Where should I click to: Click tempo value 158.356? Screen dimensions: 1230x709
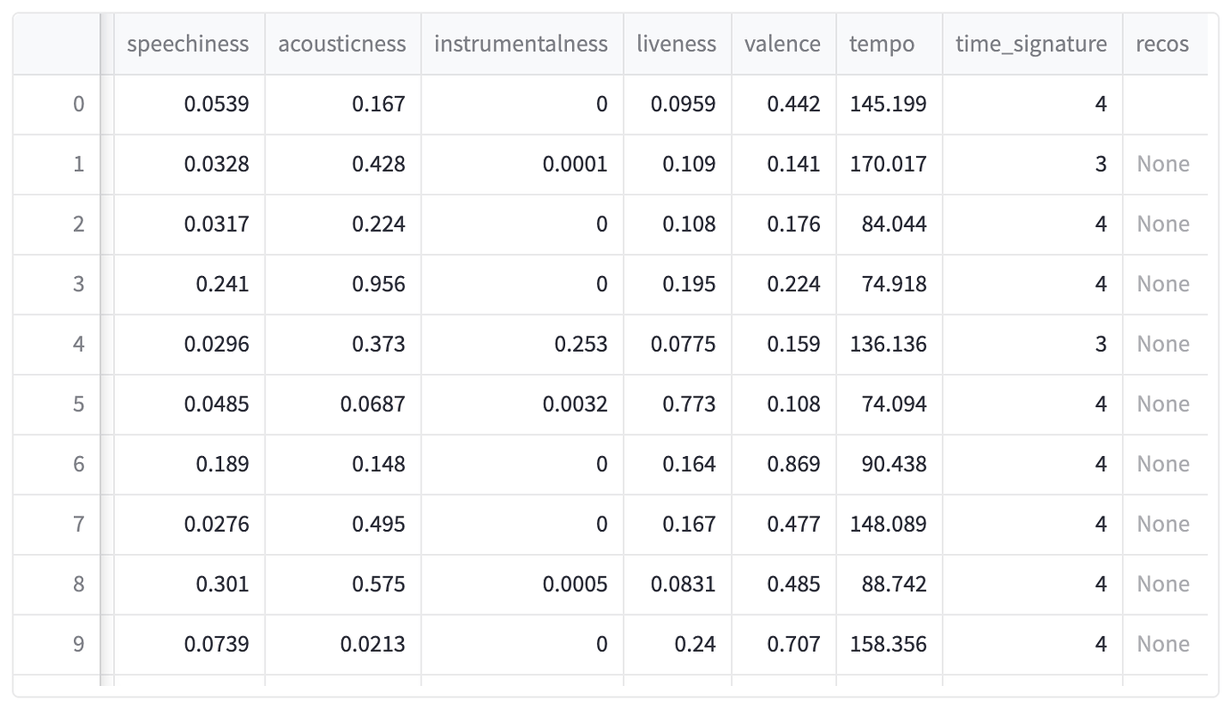click(889, 644)
